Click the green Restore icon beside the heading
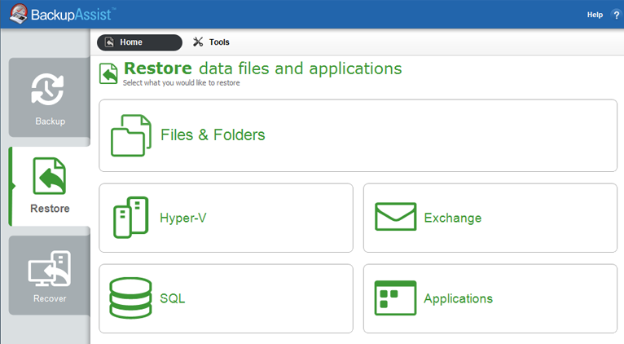Screen dimensions: 624x344 108,73
